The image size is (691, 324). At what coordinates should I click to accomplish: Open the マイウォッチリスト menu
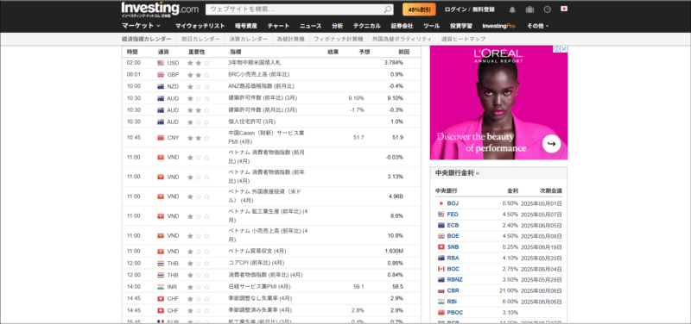[x=200, y=26]
